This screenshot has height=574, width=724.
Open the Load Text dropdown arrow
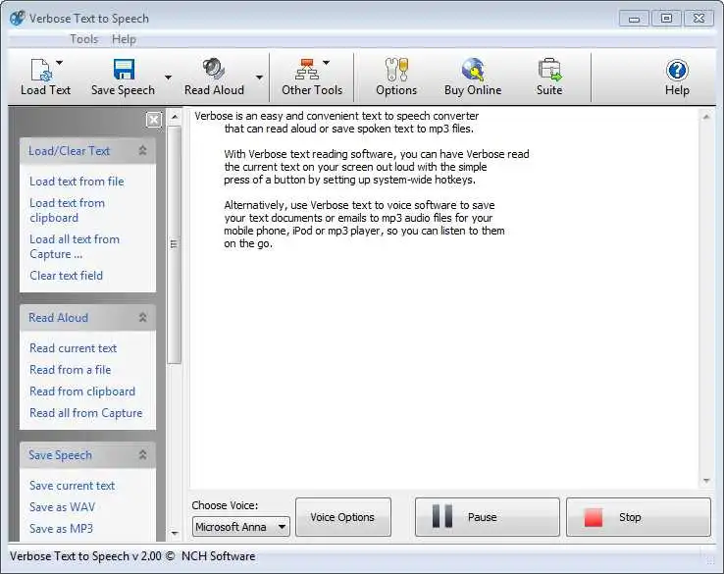[x=60, y=63]
